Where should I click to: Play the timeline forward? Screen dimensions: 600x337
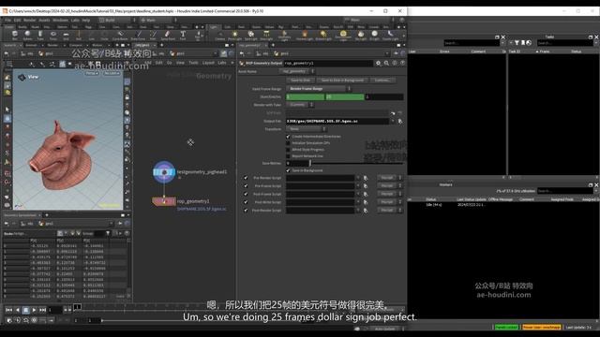click(x=34, y=310)
